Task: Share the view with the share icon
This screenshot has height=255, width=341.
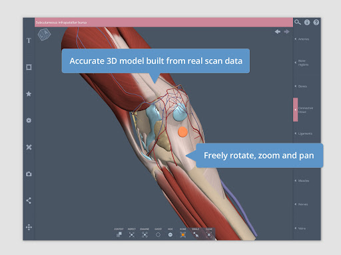Action: [29, 201]
